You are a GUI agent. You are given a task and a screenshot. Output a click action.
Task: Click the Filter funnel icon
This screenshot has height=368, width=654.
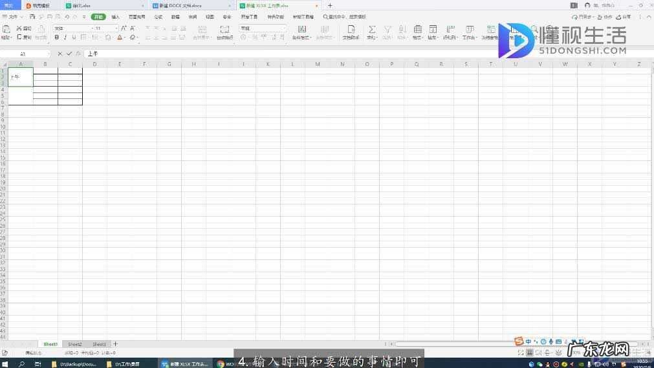(387, 29)
